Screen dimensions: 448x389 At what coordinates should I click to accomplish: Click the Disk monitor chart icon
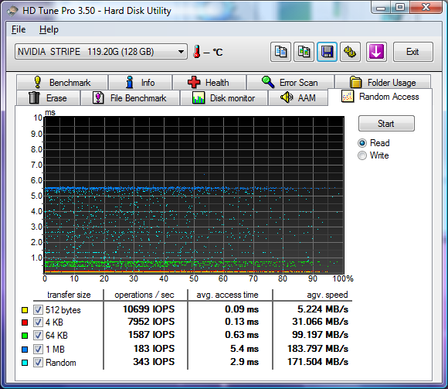pos(199,97)
